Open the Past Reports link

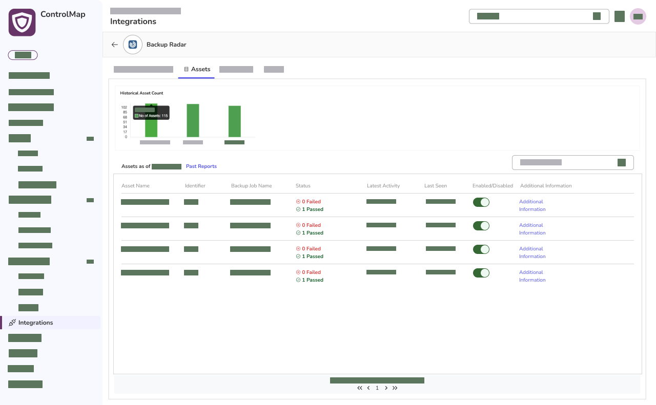[x=201, y=166]
